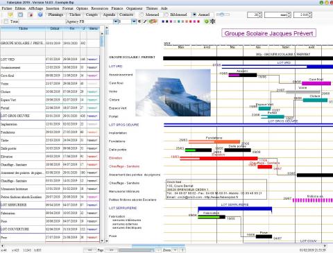Open the Finance menu
The height and width of the screenshot is (253, 333).
tap(117, 8)
